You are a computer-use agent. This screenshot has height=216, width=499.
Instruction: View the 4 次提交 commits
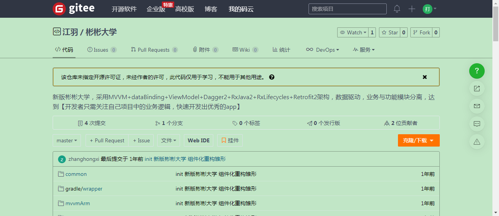pyautogui.click(x=92, y=123)
